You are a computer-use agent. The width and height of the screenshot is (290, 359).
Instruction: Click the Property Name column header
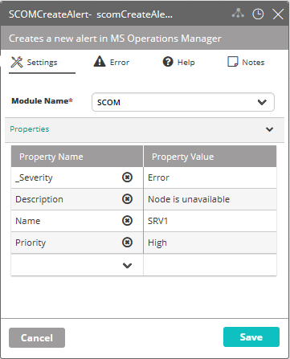click(x=77, y=157)
